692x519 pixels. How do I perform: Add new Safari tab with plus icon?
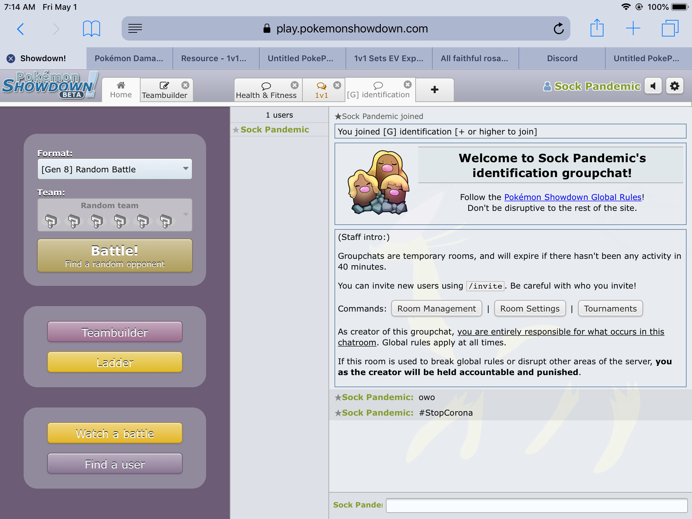point(633,28)
